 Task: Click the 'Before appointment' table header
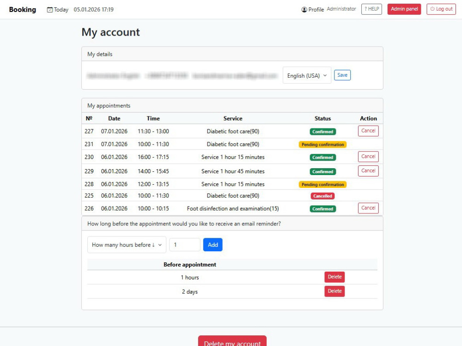pos(190,265)
